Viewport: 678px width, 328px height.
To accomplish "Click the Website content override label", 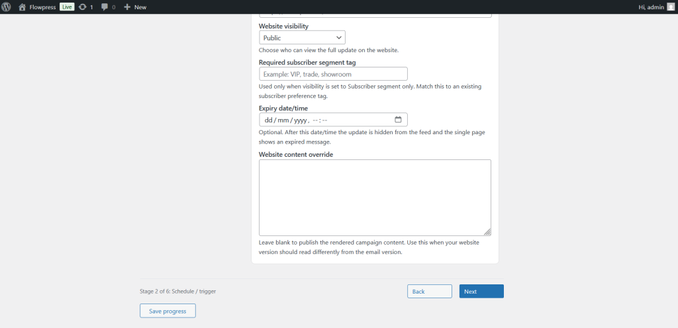I will [x=296, y=154].
